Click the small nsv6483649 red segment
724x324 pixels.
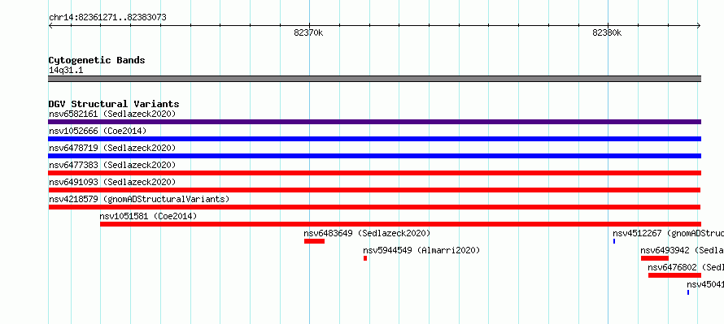[315, 241]
